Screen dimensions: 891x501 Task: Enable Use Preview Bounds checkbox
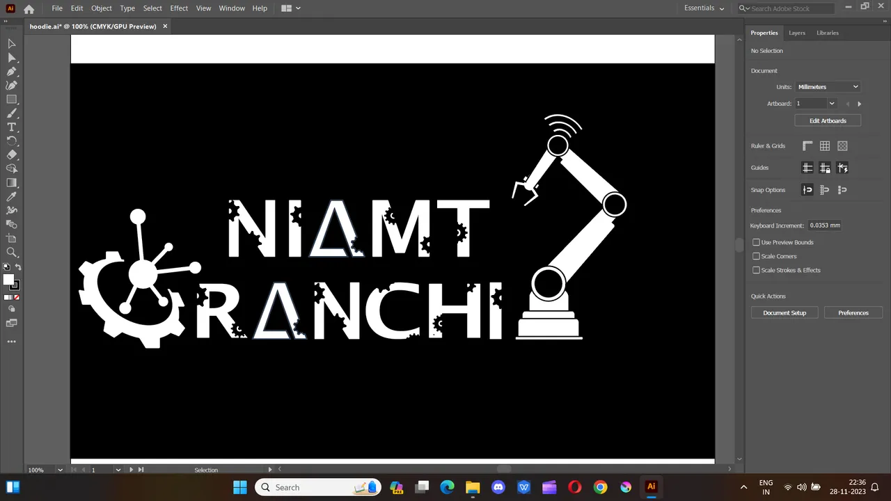click(756, 242)
